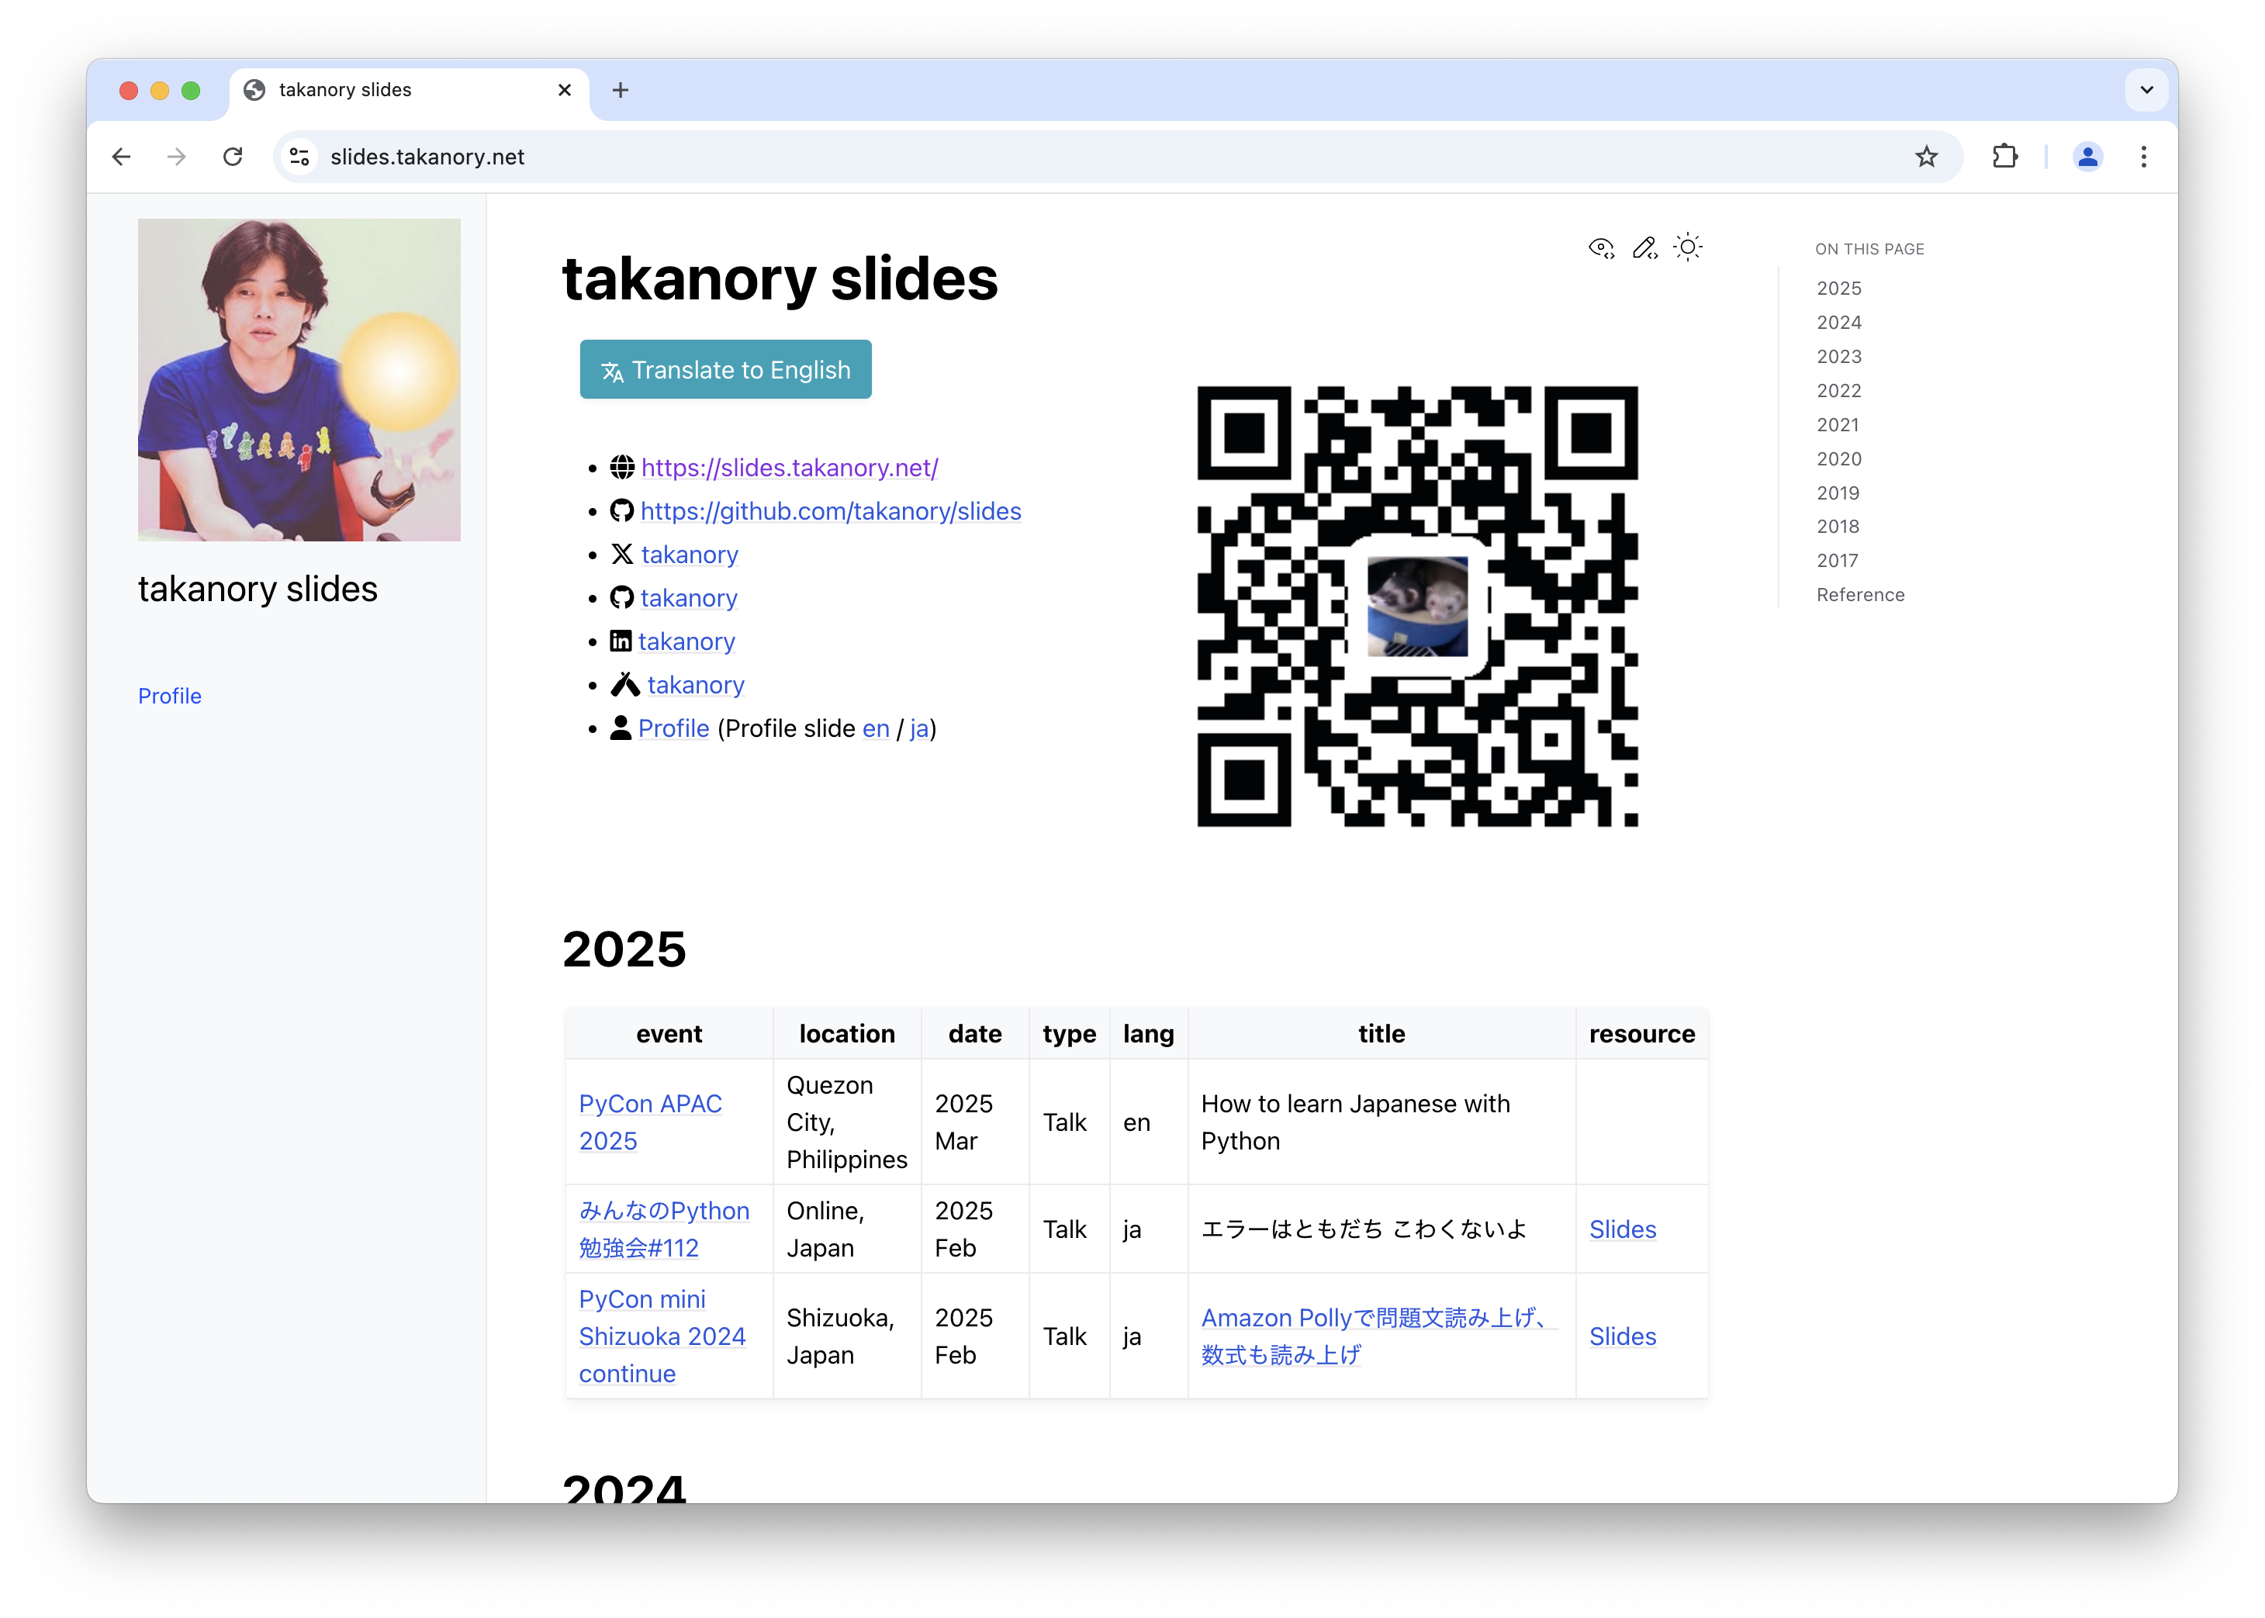Click the QR code image
This screenshot has height=1618, width=2265.
pyautogui.click(x=1417, y=606)
